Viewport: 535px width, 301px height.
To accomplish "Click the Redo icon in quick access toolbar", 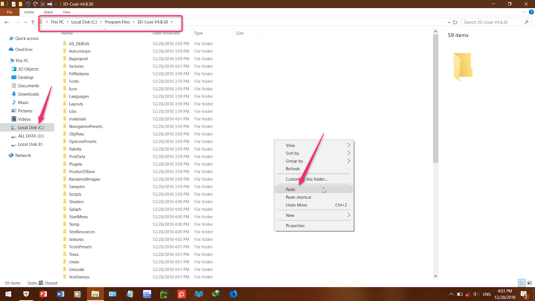I will pos(35,4).
